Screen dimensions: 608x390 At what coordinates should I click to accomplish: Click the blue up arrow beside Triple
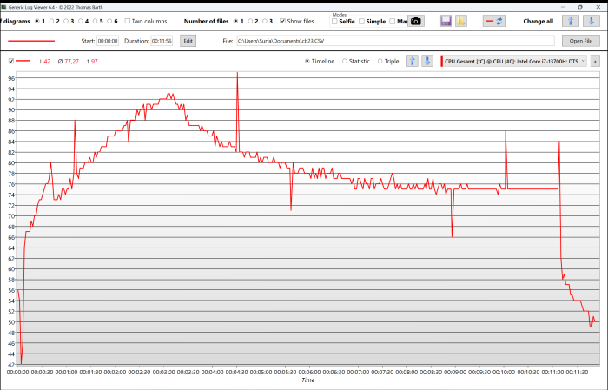(x=413, y=61)
